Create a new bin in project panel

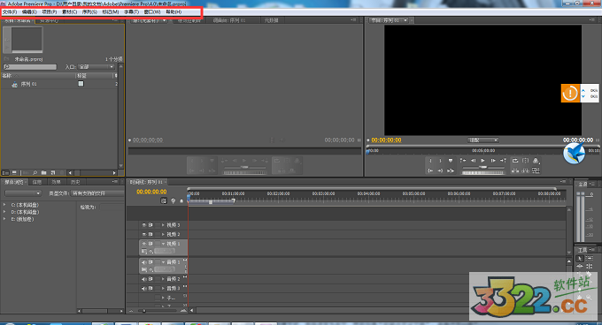[x=43, y=172]
